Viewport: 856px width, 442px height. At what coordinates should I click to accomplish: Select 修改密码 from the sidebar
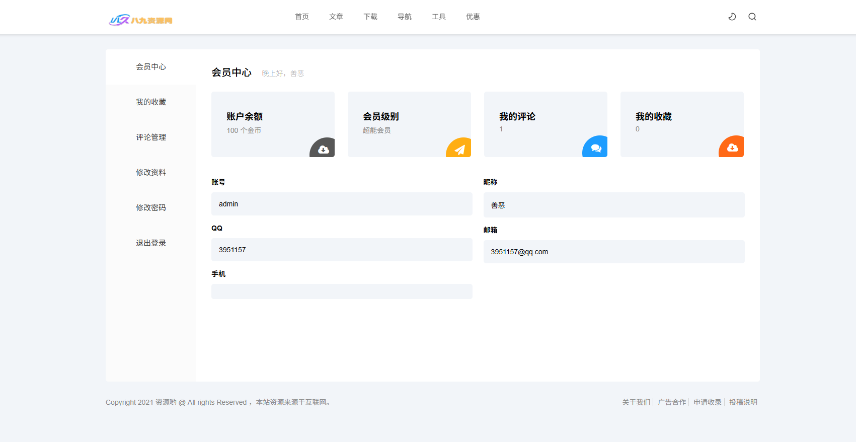click(151, 208)
